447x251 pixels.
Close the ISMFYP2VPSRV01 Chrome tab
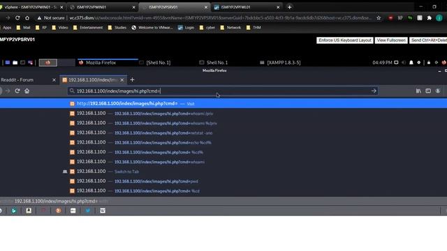pyautogui.click(x=206, y=7)
